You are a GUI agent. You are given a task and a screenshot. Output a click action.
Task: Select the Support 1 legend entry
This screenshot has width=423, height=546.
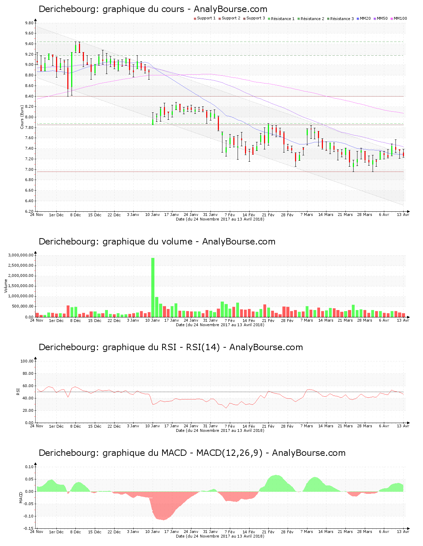pos(205,18)
